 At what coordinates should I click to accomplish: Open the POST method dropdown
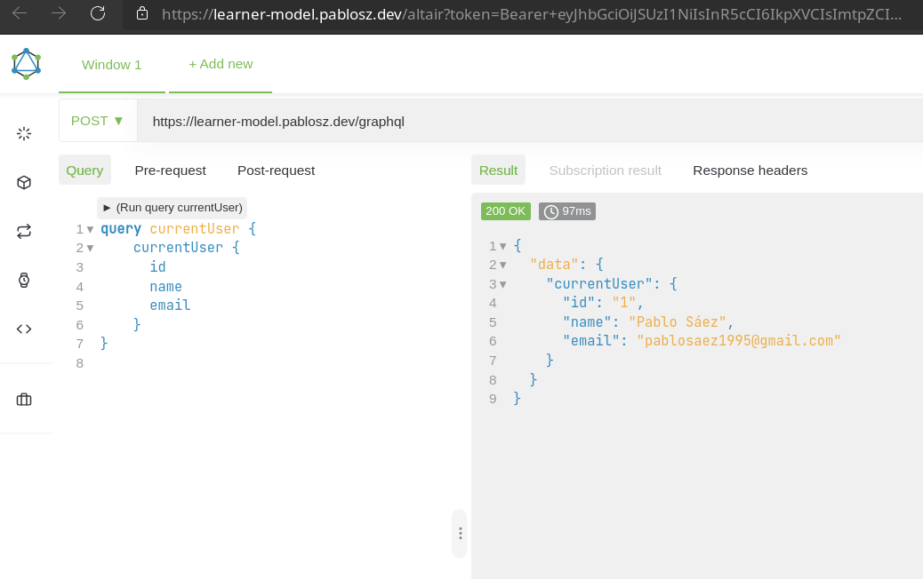(x=98, y=121)
